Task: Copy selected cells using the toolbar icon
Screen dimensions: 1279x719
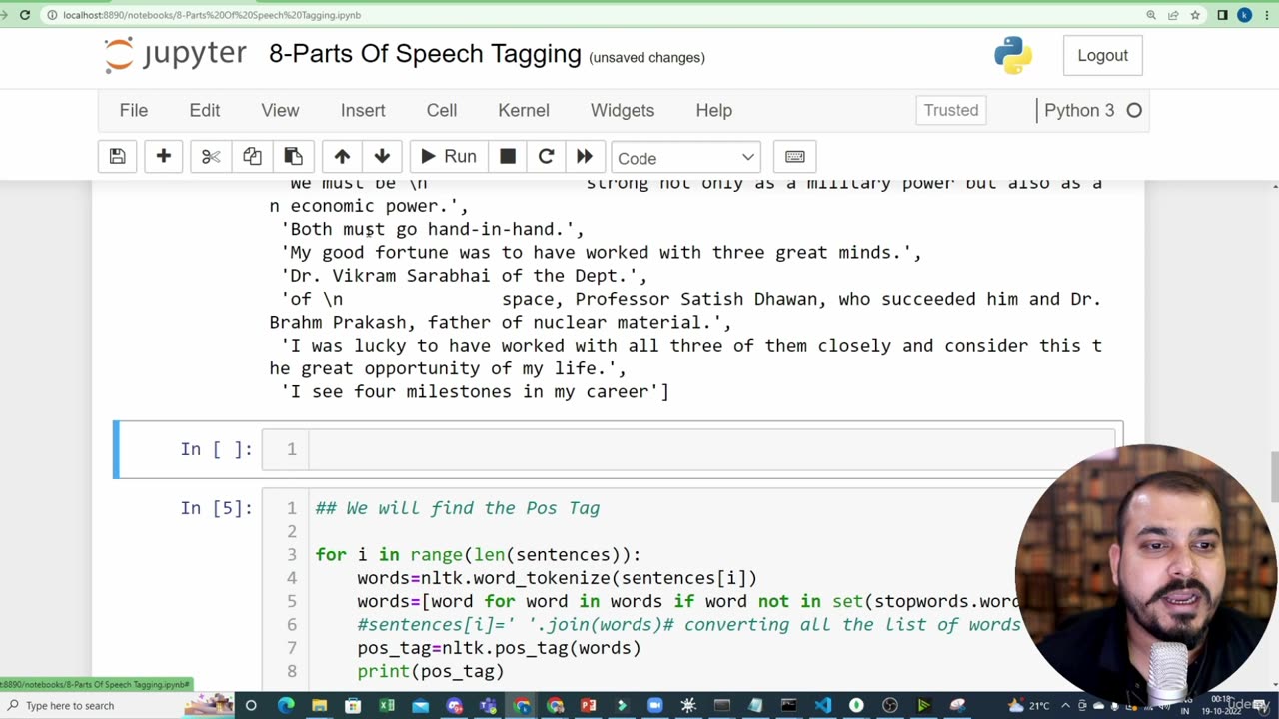Action: click(x=252, y=157)
